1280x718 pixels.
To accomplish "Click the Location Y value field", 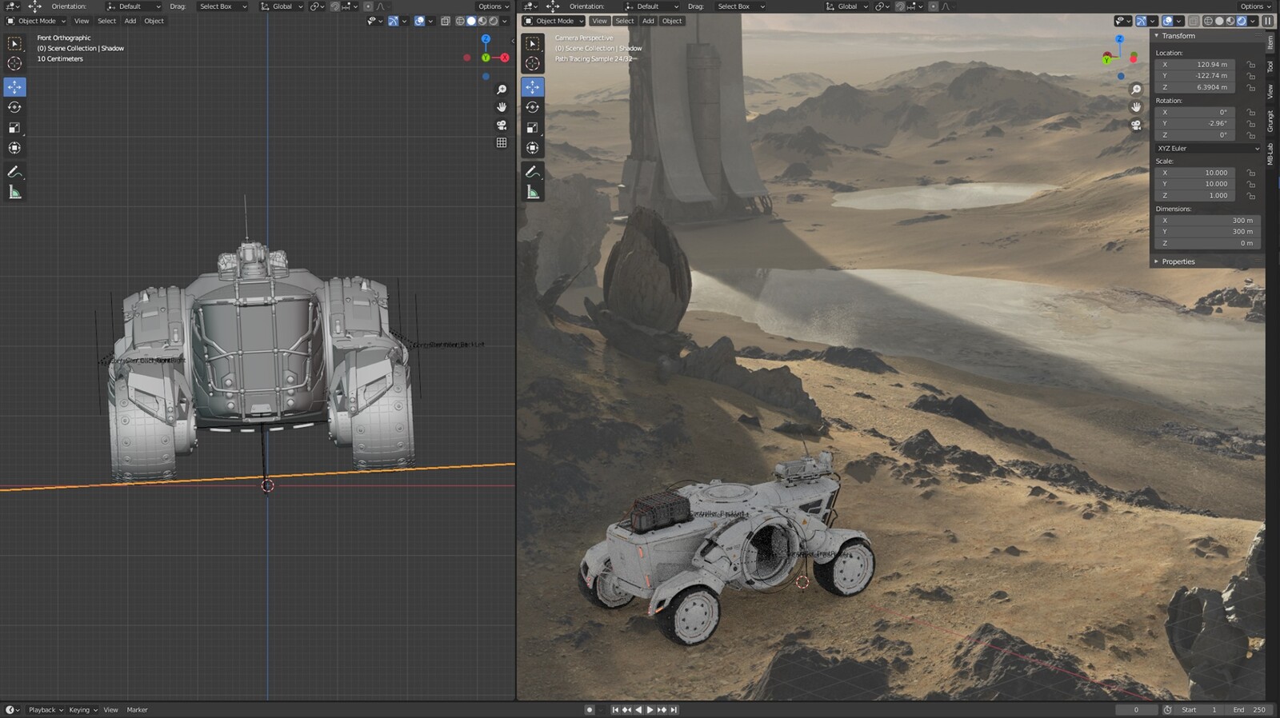I will click(1195, 76).
